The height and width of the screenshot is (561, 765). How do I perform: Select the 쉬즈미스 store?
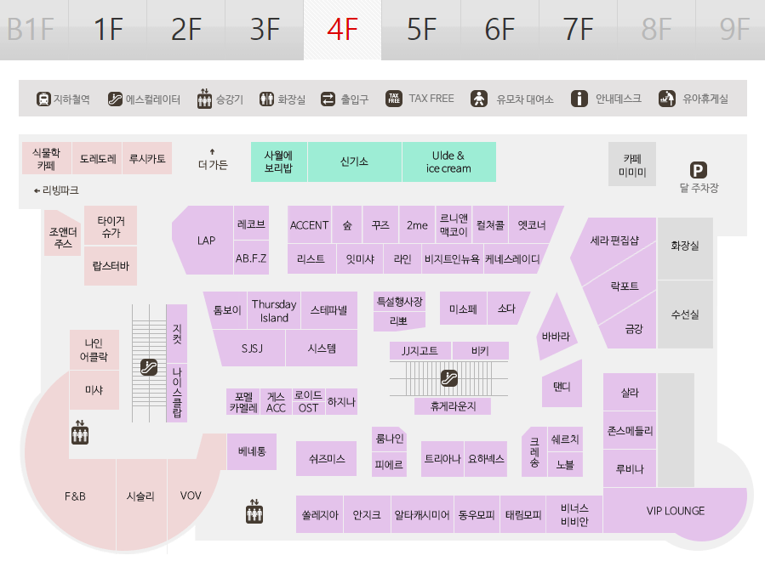(x=327, y=458)
